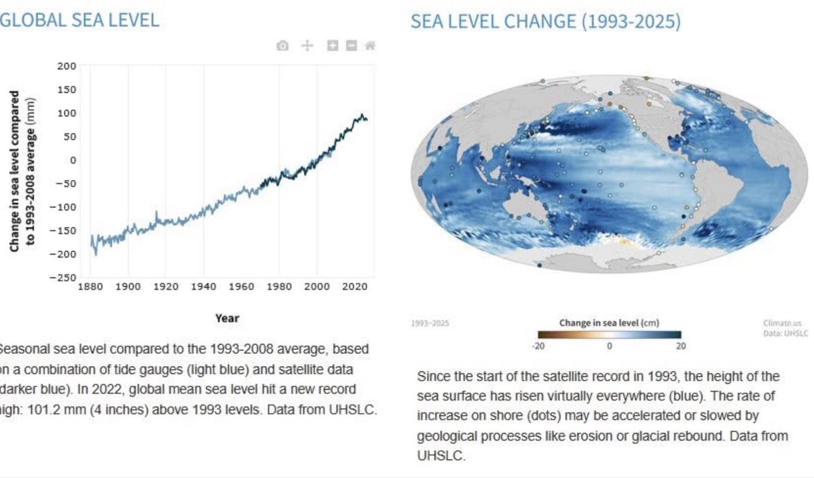Image resolution: width=814 pixels, height=478 pixels.
Task: Zoom in using the plus chart icon
Action: tap(333, 45)
